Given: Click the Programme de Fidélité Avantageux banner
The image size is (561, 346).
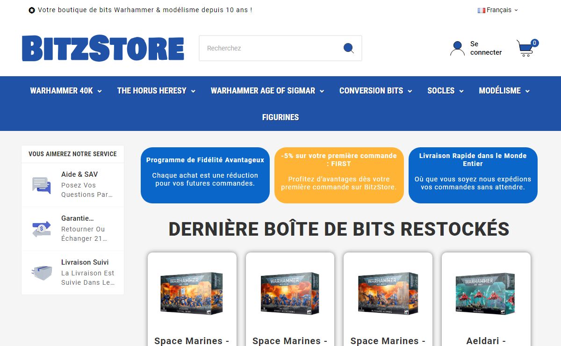Looking at the screenshot, I should [205, 175].
